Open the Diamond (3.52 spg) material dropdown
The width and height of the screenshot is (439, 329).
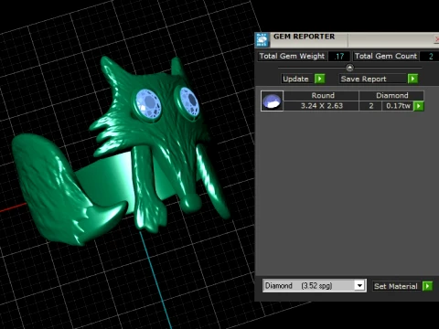pos(359,286)
